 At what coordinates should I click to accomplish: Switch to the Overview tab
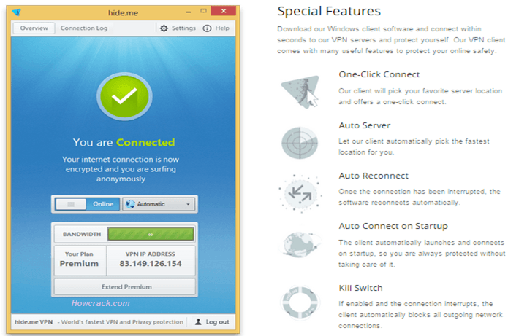pos(34,28)
